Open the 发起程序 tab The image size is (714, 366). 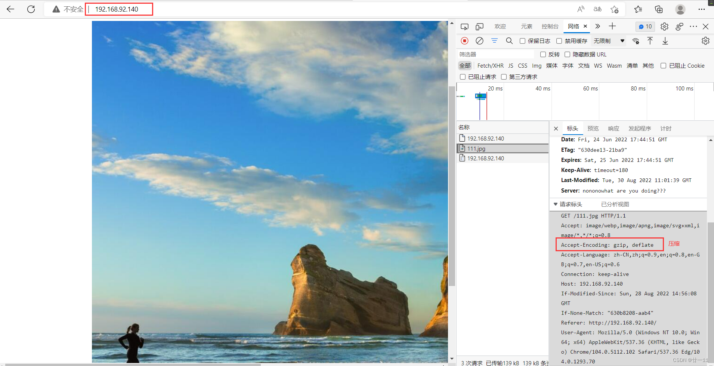pyautogui.click(x=640, y=129)
